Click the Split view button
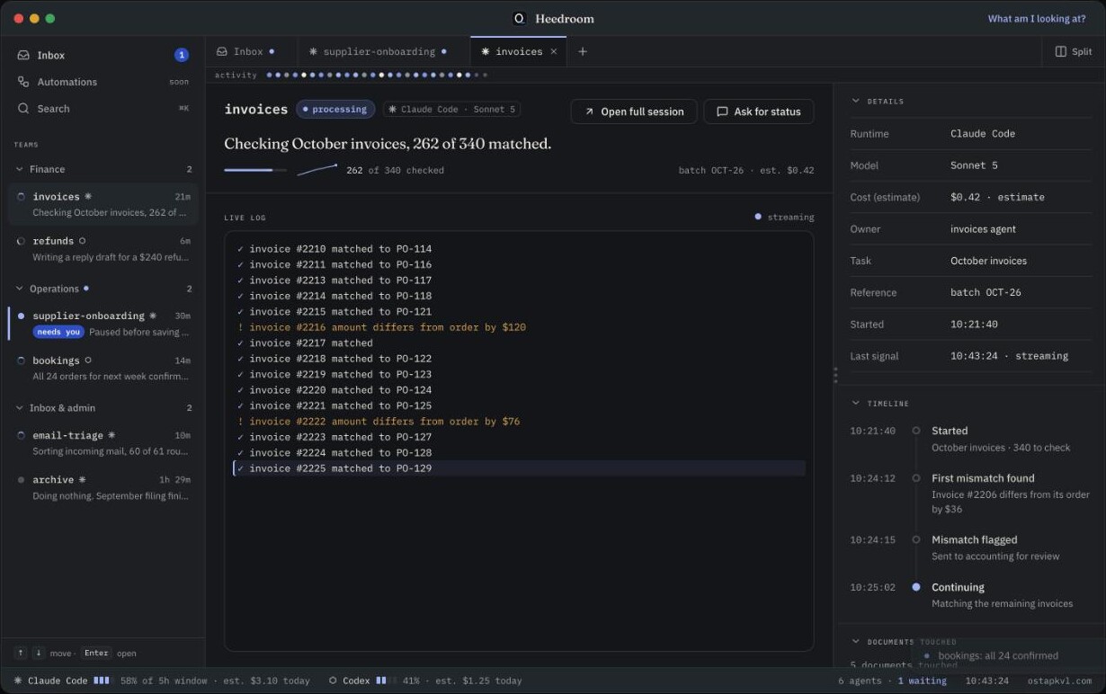 point(1074,51)
